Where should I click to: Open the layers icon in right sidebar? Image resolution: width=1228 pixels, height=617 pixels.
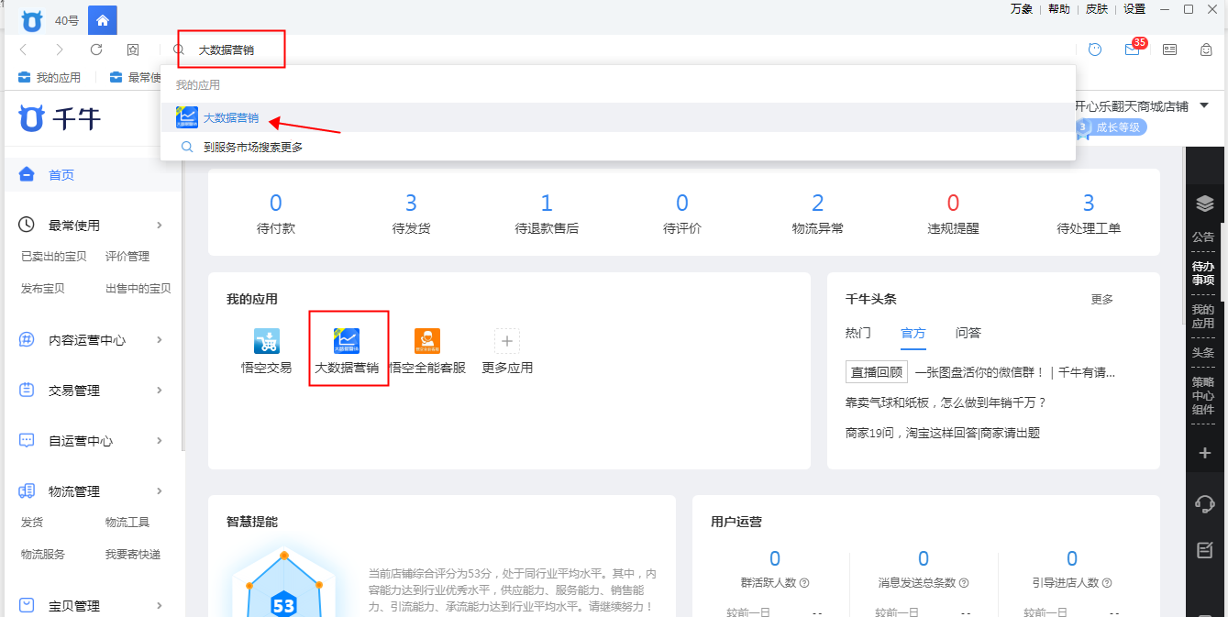pos(1204,204)
